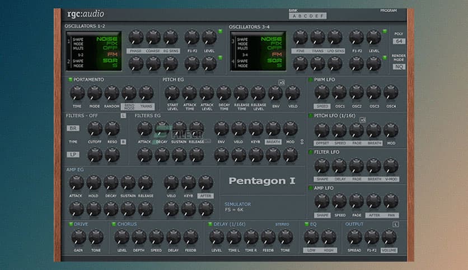Toggle oscillator 2 enable LED
Viewport: 468px width, 270px height.
[220, 57]
